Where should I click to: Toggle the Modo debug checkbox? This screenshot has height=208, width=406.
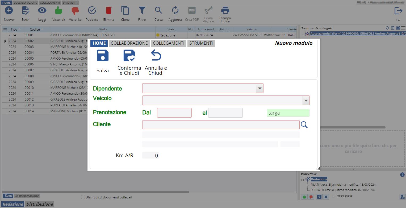pos(334,195)
